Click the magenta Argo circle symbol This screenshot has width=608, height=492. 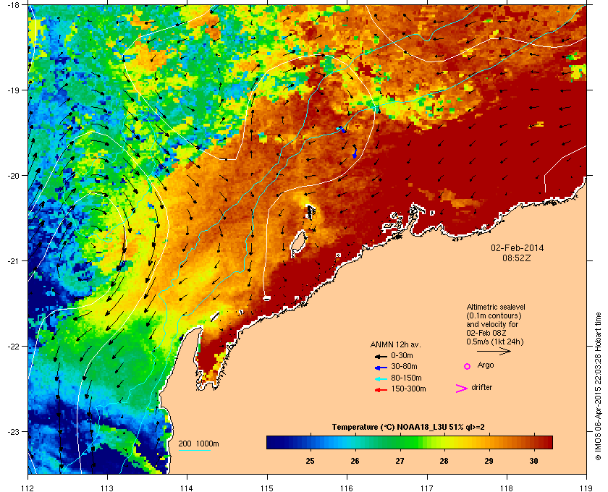[x=467, y=366]
